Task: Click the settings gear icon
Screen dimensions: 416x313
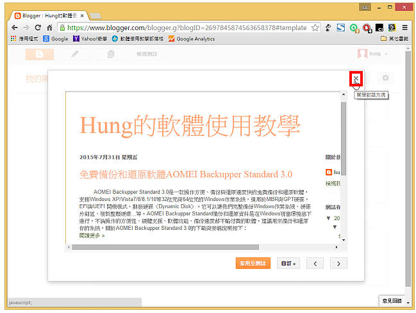Action: (385, 78)
